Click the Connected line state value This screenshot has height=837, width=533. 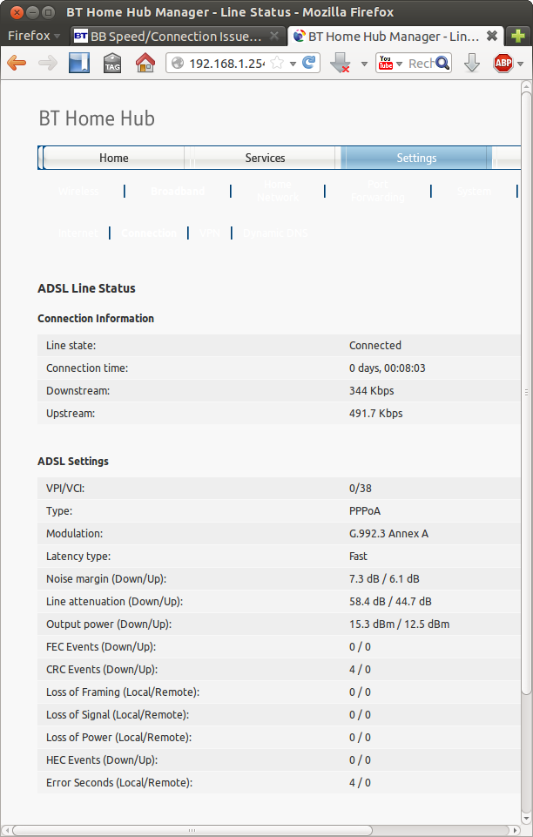(x=375, y=346)
